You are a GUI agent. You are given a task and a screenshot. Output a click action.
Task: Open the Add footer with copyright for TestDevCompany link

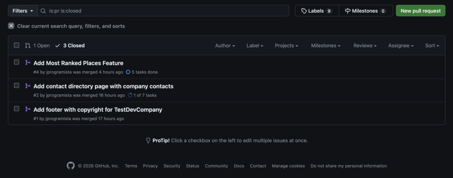point(98,110)
